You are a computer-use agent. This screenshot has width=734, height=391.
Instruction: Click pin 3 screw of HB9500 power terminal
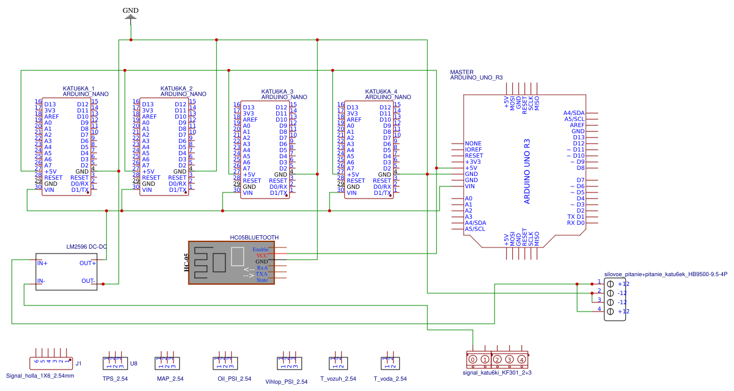pyautogui.click(x=610, y=302)
